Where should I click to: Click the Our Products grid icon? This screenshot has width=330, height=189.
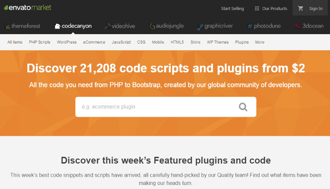tap(257, 8)
